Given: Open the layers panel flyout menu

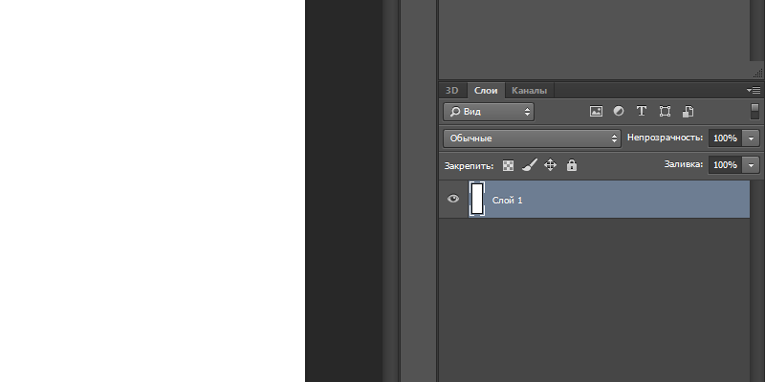Looking at the screenshot, I should point(754,90).
